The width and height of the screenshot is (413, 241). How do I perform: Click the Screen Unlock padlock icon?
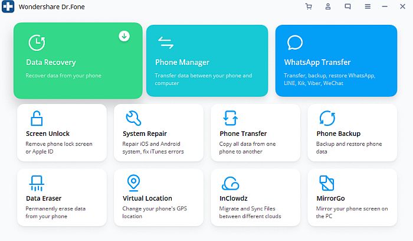tap(37, 118)
